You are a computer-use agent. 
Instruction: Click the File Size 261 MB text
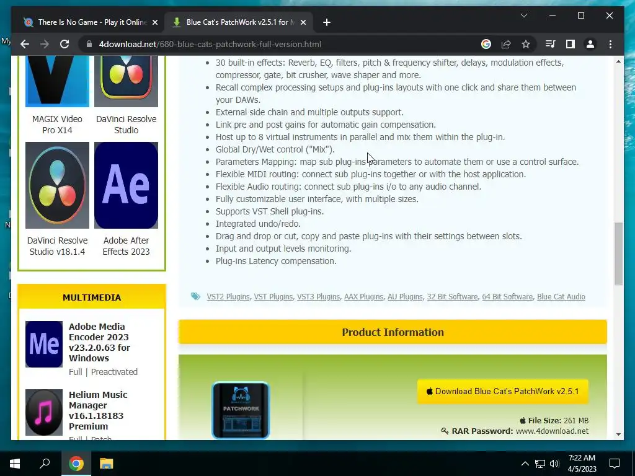click(x=554, y=421)
